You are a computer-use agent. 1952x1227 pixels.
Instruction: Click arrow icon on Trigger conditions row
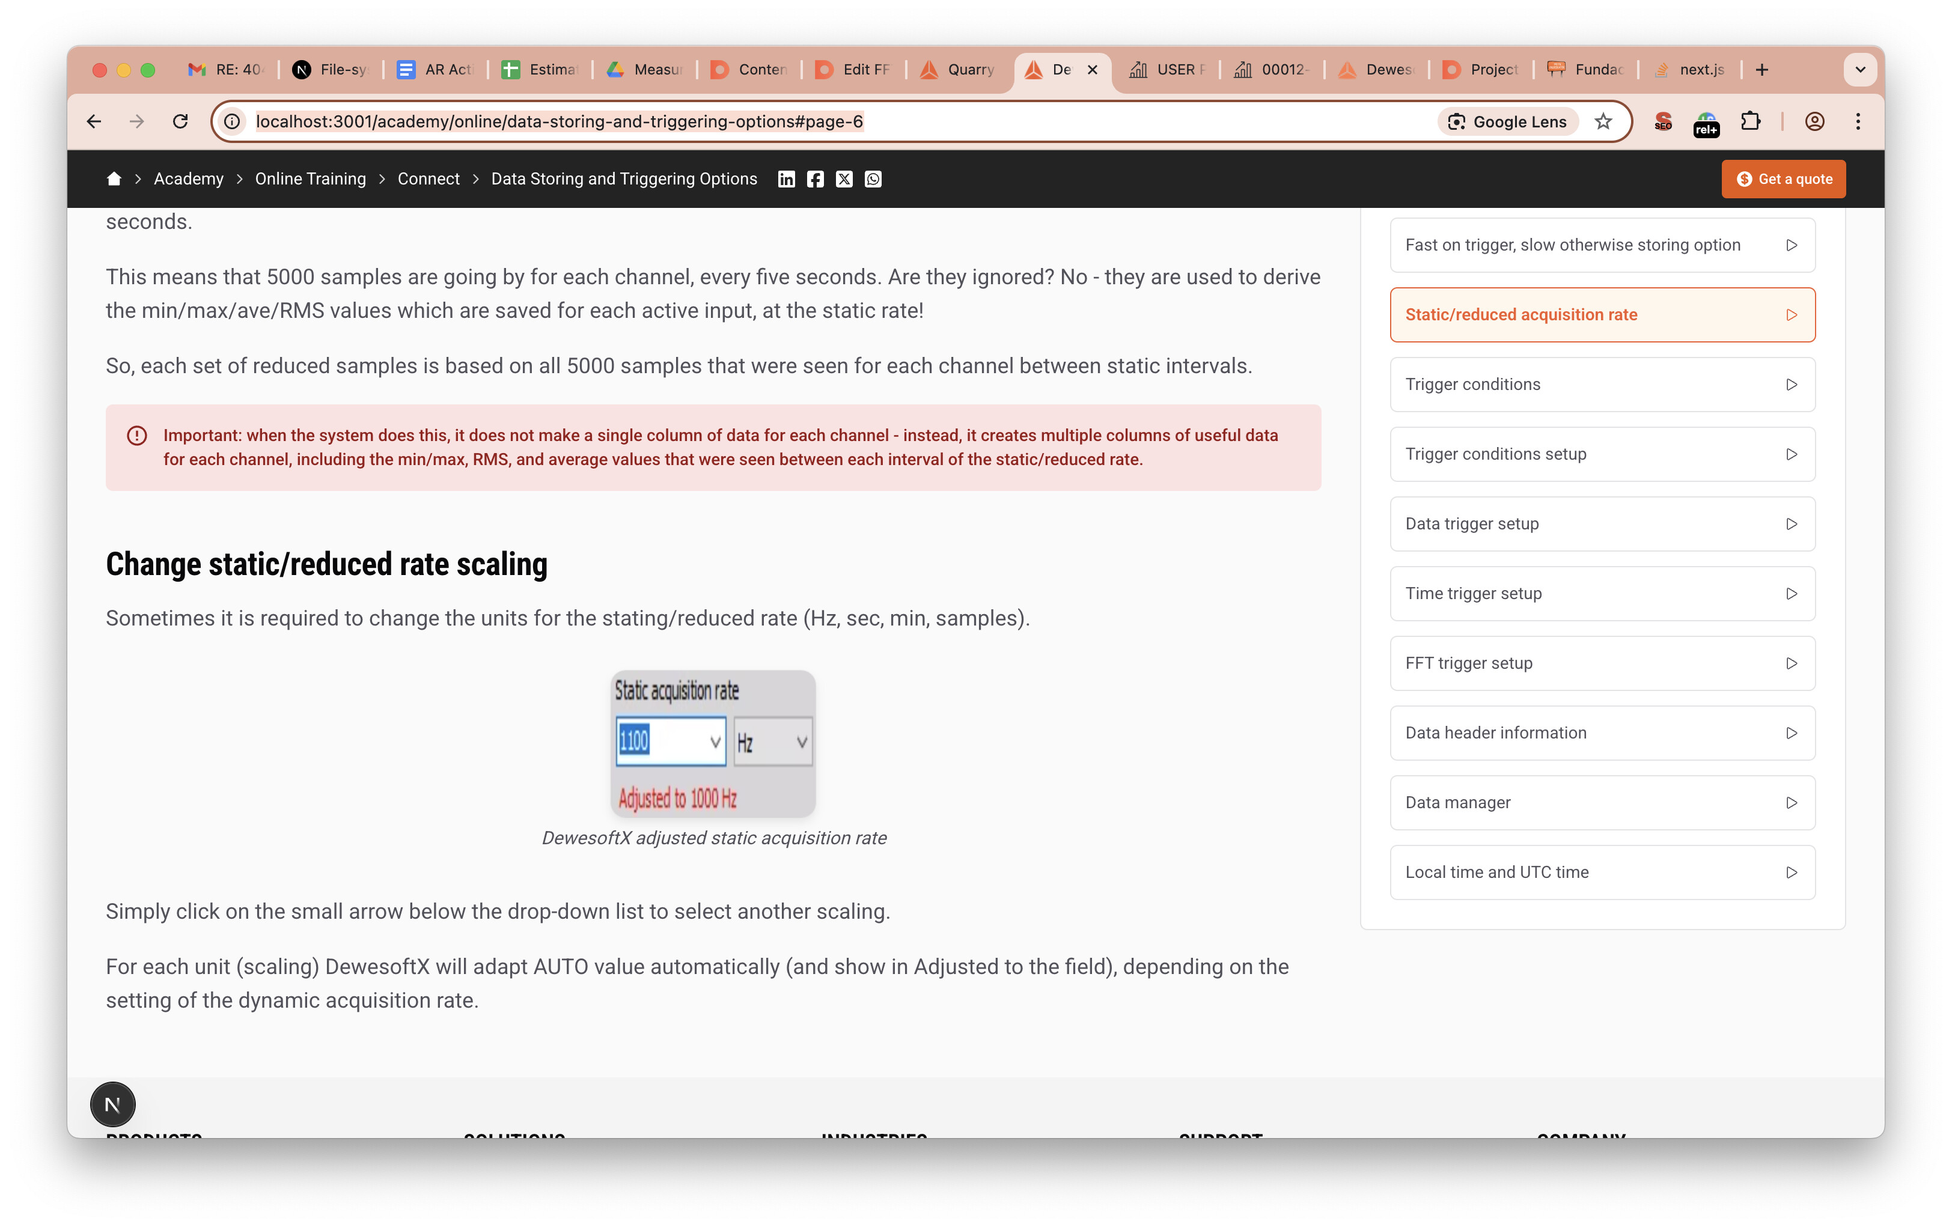click(1792, 384)
